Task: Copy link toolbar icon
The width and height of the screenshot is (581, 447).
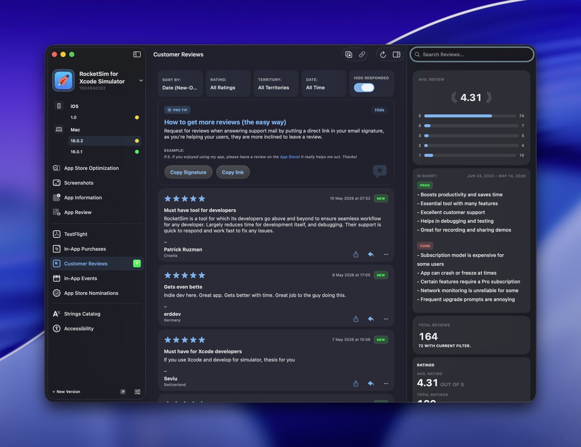Action: [x=362, y=55]
